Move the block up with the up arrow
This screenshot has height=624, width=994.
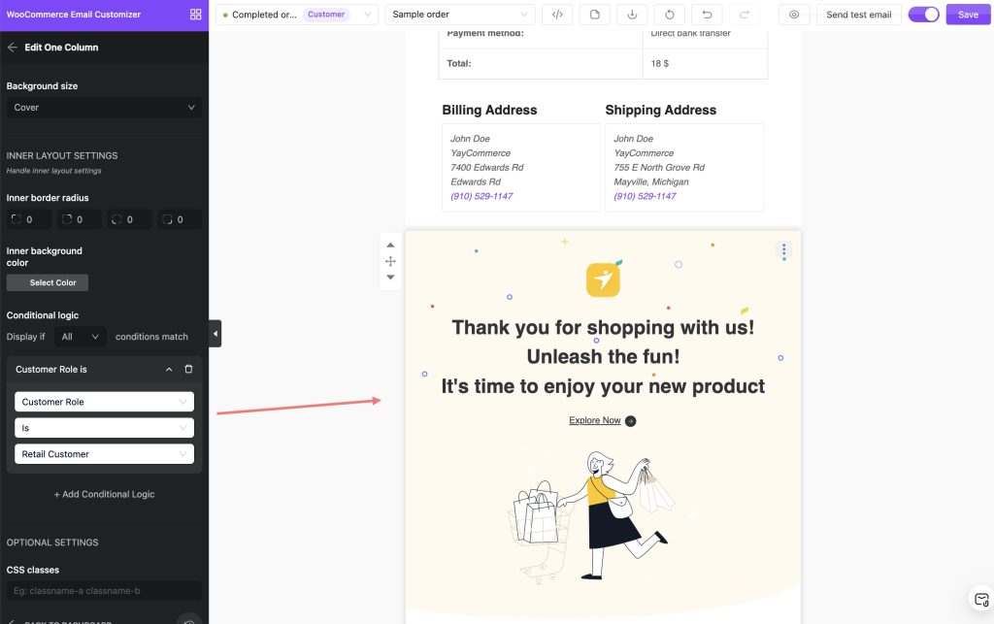pos(390,246)
